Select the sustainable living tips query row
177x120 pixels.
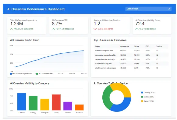coord(131,64)
